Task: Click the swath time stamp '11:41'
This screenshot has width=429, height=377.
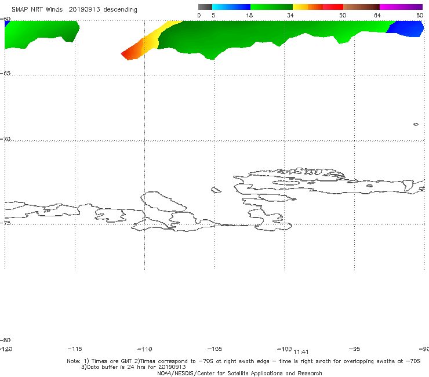Action: point(301,352)
